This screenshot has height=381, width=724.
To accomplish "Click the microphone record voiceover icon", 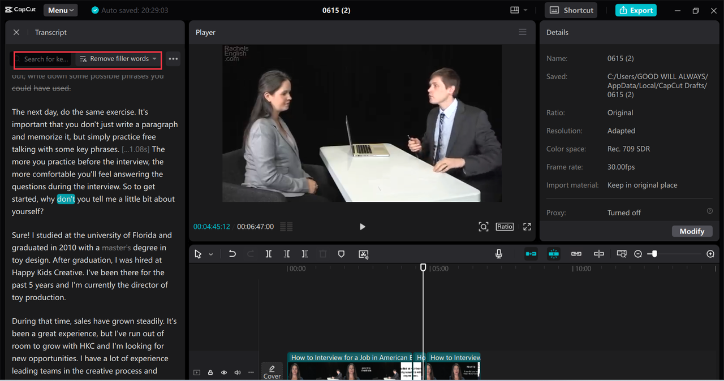I will click(x=499, y=254).
